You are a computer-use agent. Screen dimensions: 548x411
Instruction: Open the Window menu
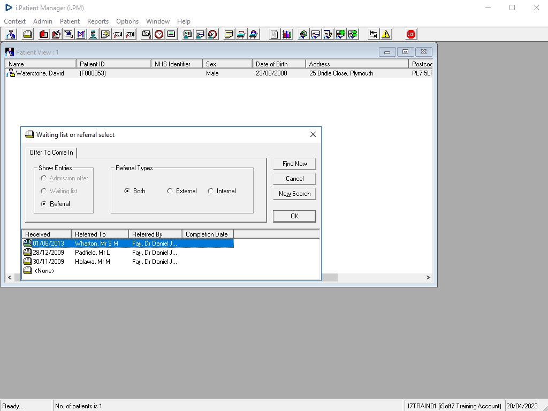click(158, 21)
